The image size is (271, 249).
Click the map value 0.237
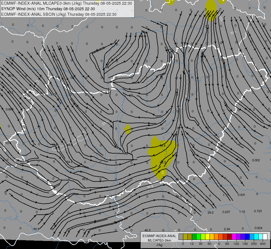click(x=226, y=212)
